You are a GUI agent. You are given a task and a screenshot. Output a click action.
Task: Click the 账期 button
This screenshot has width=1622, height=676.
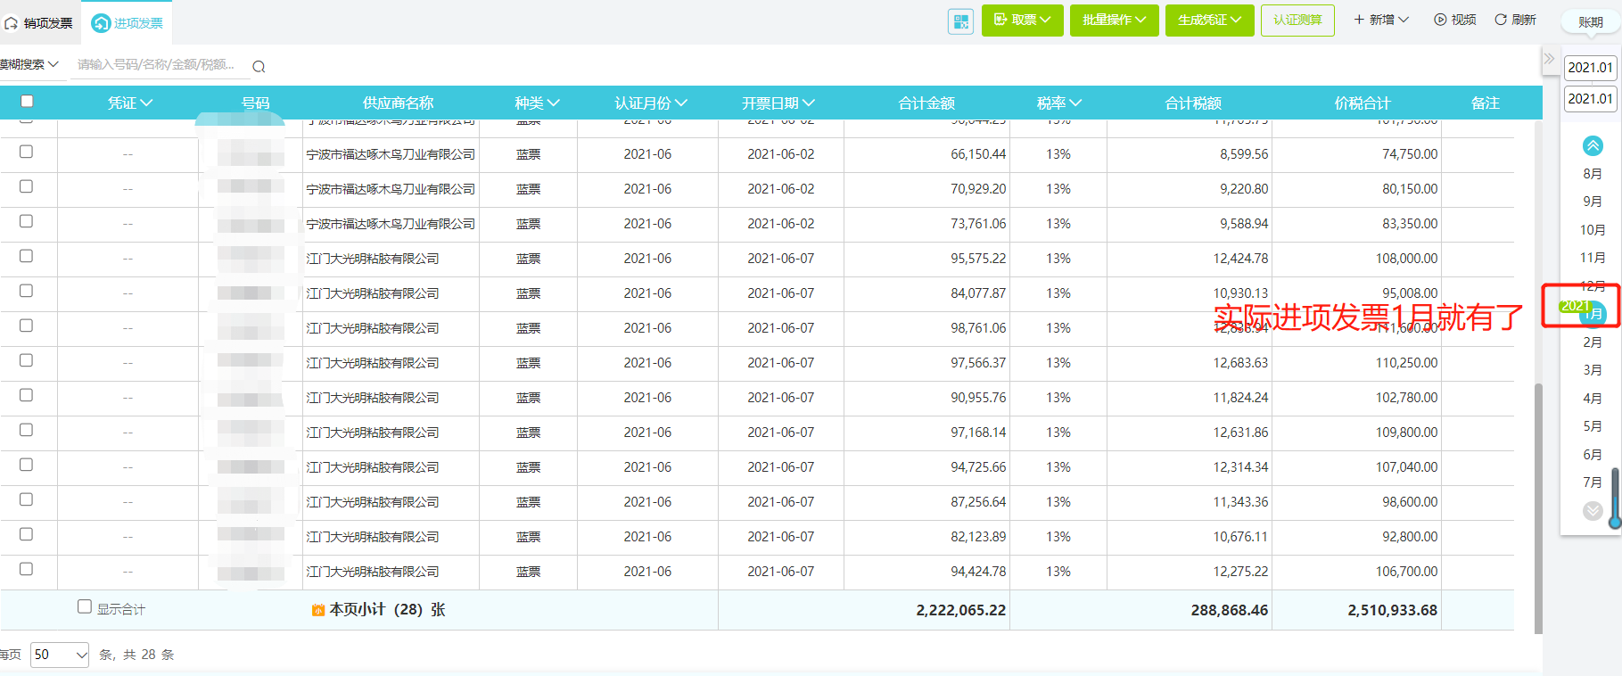1591,22
